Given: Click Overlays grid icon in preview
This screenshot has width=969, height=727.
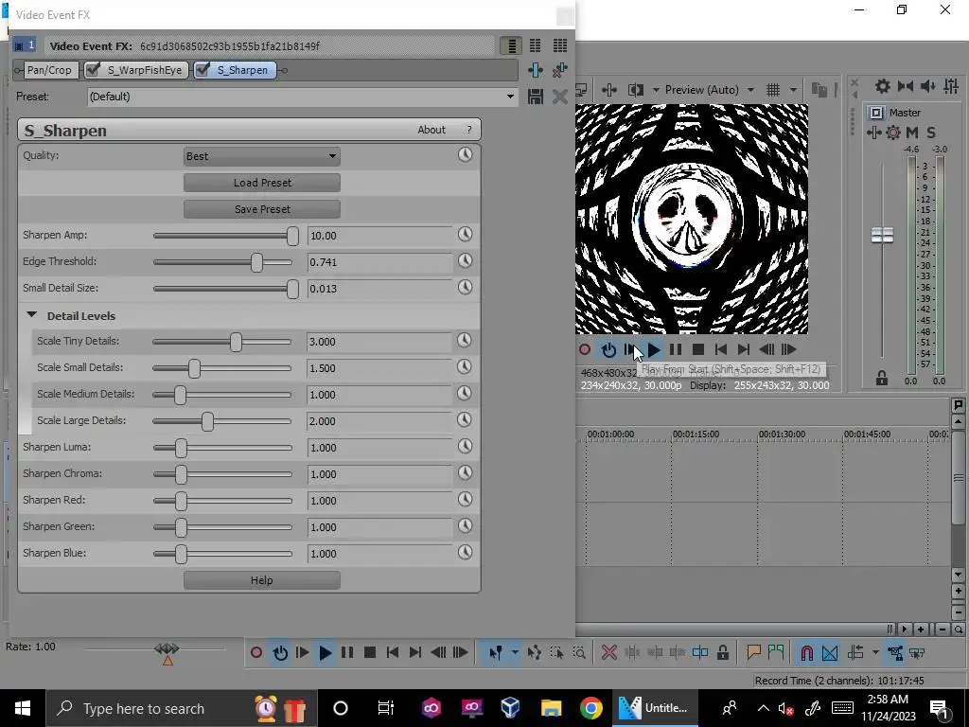Looking at the screenshot, I should 773,90.
